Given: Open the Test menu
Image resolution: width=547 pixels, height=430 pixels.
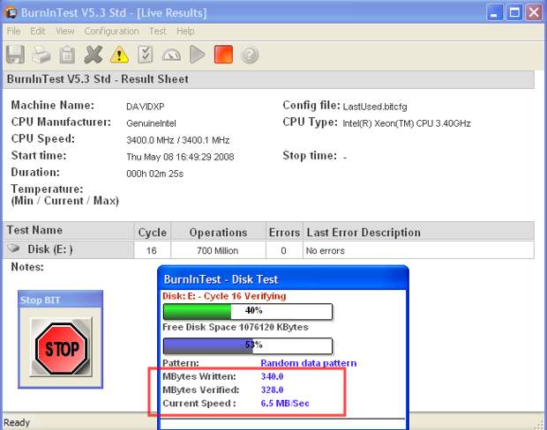Looking at the screenshot, I should tap(158, 31).
